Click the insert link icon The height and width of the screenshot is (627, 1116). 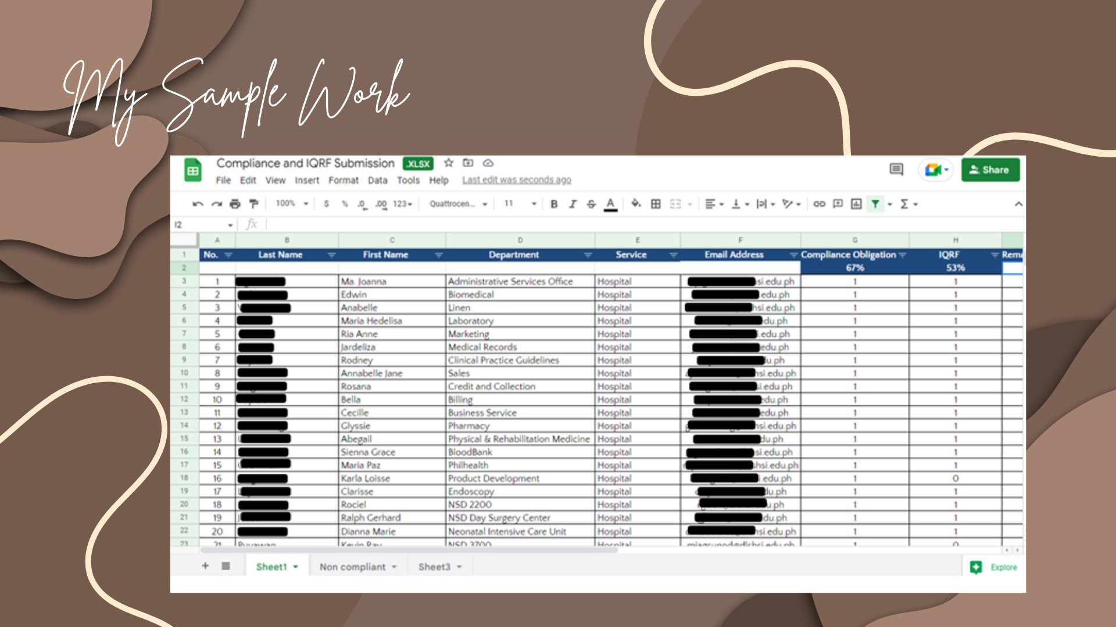[x=819, y=204]
